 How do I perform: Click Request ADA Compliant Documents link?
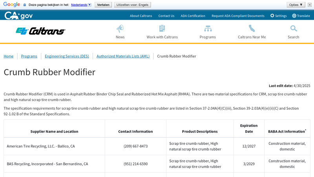pos(238,16)
